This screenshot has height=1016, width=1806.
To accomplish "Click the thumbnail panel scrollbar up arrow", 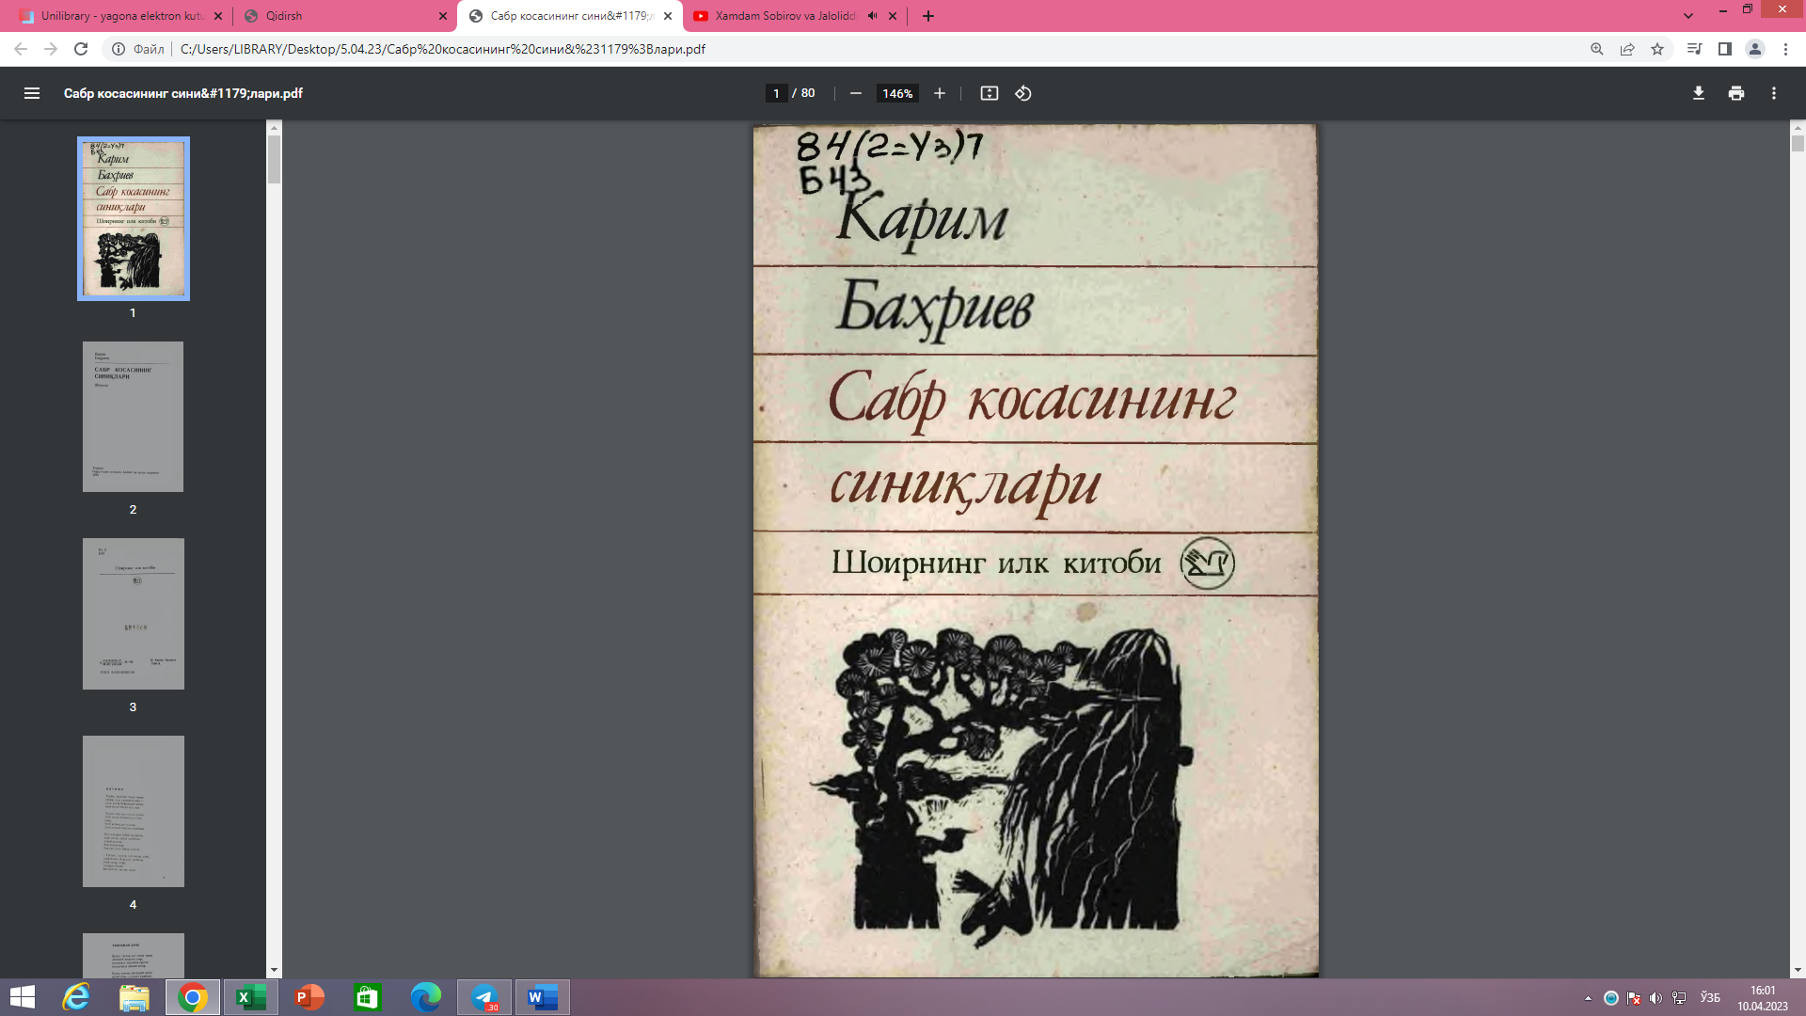I will pyautogui.click(x=274, y=128).
